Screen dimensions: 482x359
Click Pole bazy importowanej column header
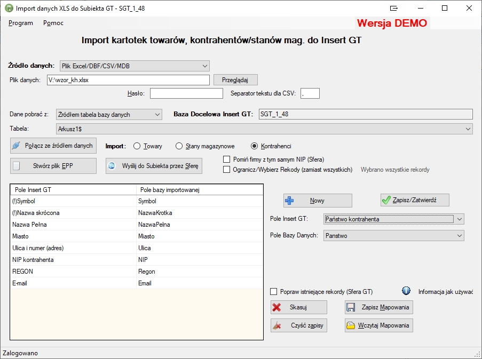[x=200, y=190]
